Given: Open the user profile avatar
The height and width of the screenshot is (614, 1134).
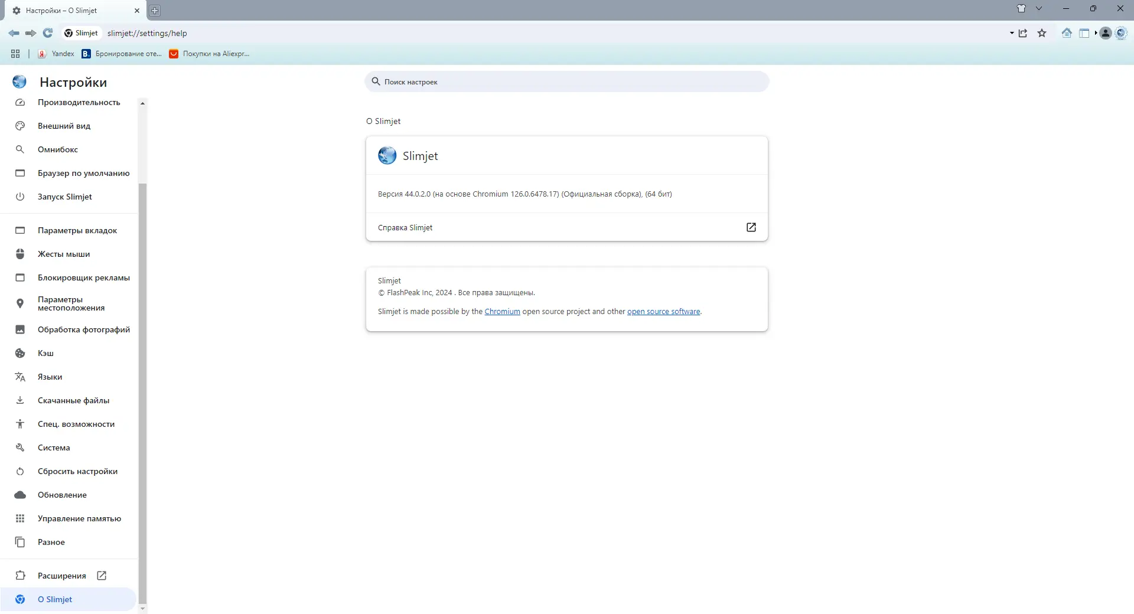Looking at the screenshot, I should [1106, 33].
